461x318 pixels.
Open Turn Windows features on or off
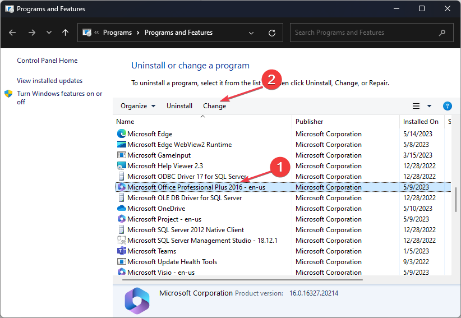click(59, 98)
